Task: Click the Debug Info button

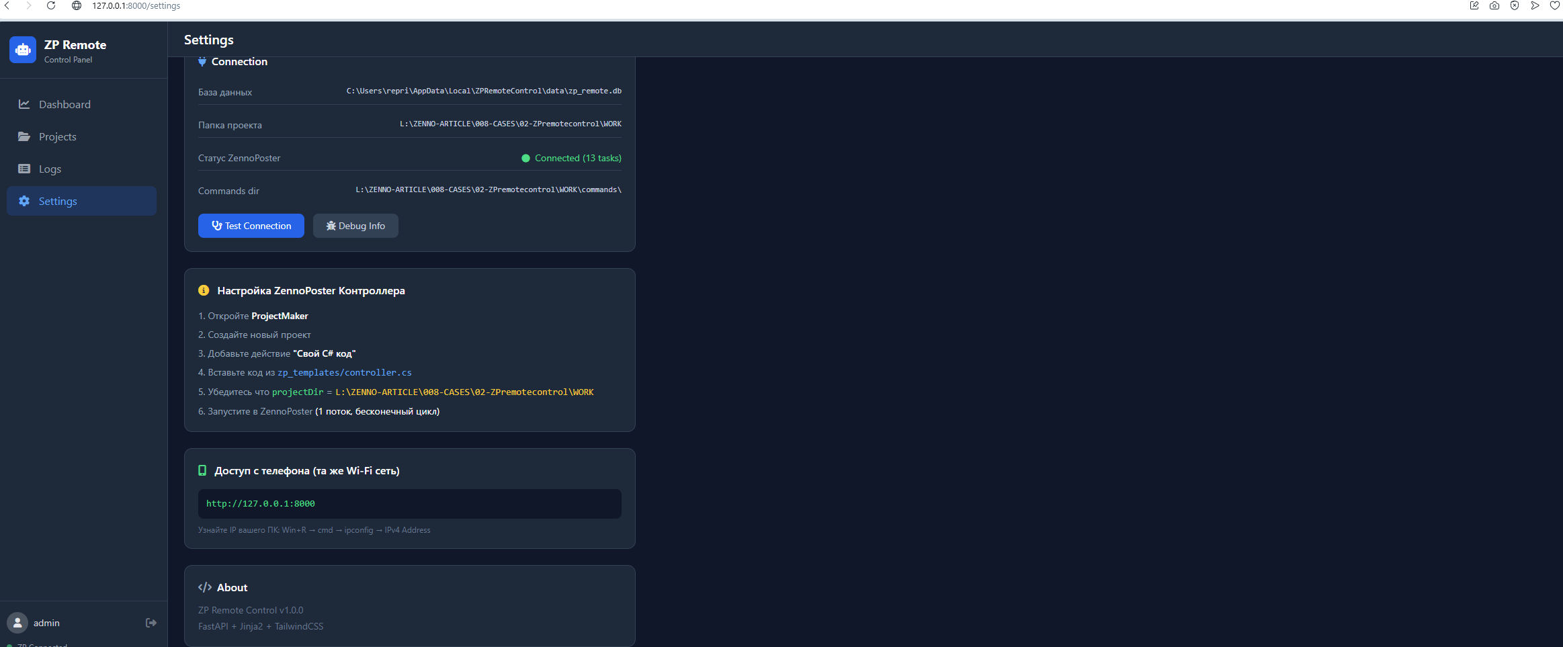Action: (355, 226)
